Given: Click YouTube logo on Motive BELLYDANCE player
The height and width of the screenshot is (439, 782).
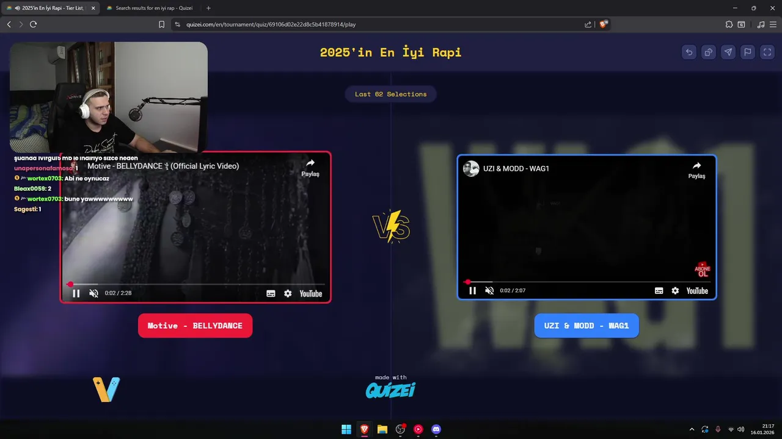Looking at the screenshot, I should [310, 293].
